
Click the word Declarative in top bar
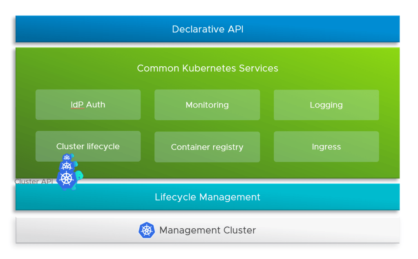point(192,29)
